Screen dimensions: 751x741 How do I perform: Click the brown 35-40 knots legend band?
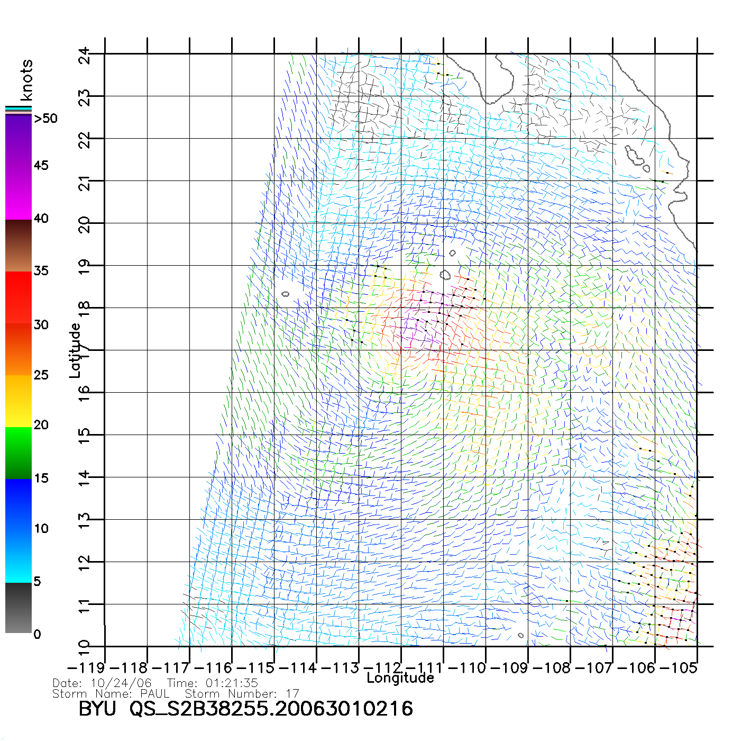pyautogui.click(x=19, y=246)
